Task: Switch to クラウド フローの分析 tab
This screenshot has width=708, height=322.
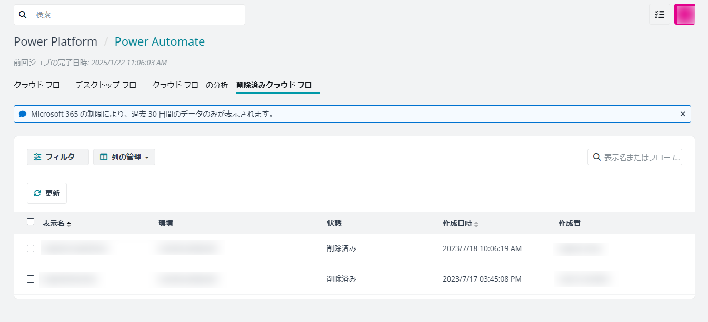Action: (190, 85)
